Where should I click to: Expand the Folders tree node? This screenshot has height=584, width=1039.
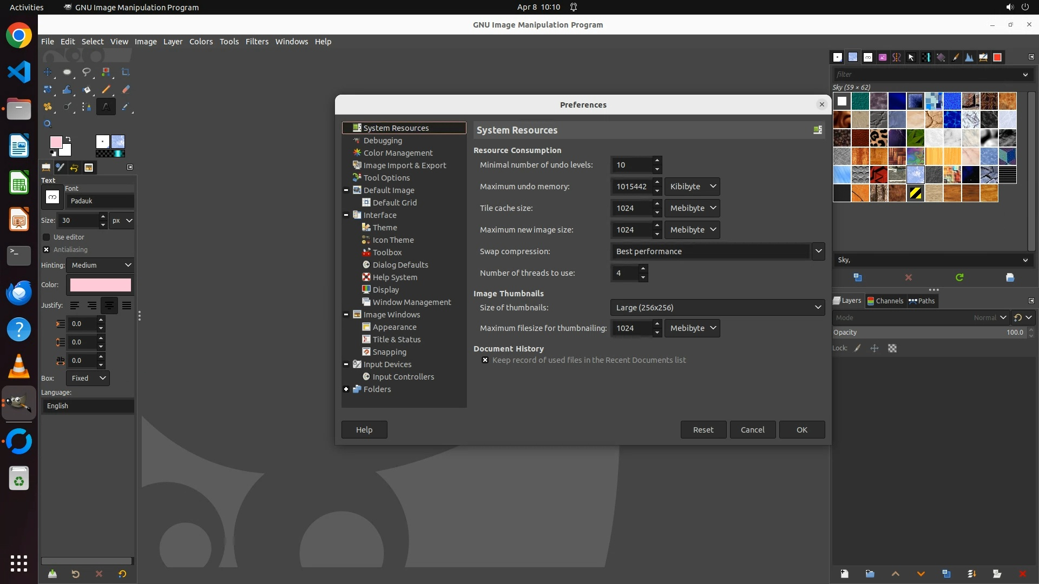346,389
